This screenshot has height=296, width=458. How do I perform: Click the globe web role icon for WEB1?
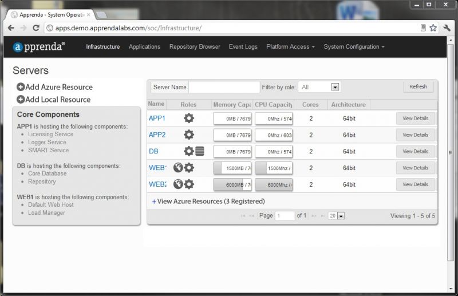click(x=178, y=168)
